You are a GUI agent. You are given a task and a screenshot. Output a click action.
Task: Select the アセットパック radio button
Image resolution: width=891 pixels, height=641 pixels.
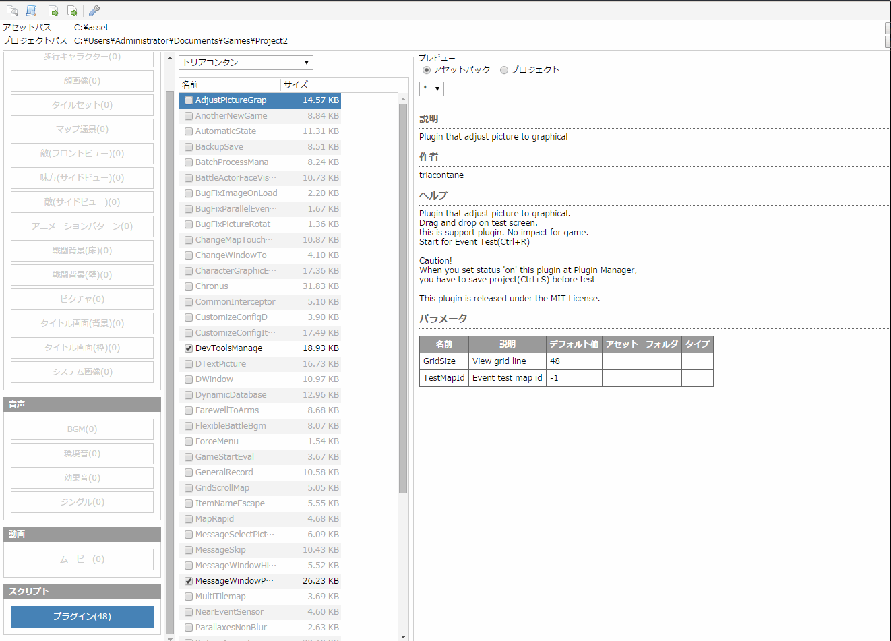[426, 70]
